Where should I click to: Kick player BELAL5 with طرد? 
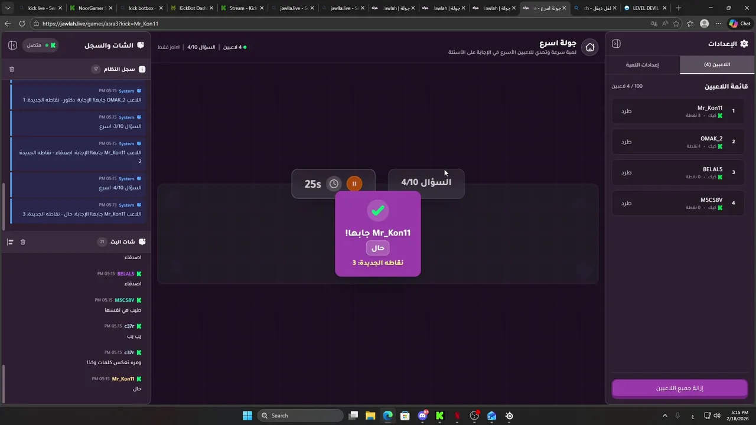click(626, 172)
